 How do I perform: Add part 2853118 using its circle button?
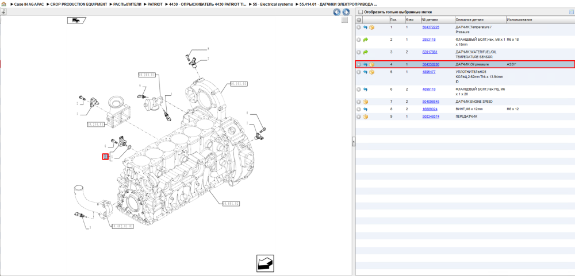[359, 40]
